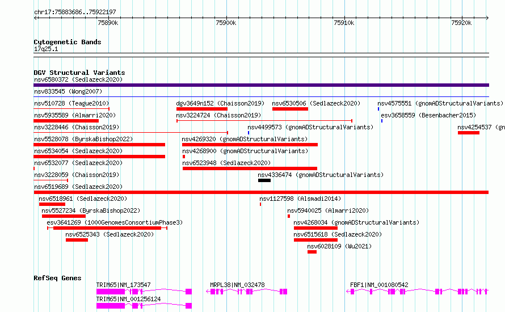The height and width of the screenshot is (312, 505).
Task: Click the nsv6580372 (Sedlazeck2020) variant label
Action: click(78, 79)
